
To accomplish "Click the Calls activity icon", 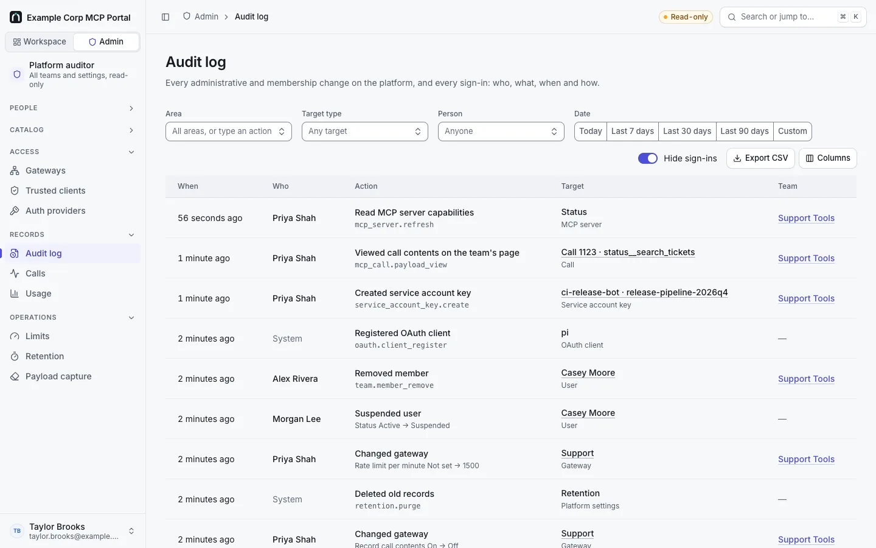I will coord(15,273).
